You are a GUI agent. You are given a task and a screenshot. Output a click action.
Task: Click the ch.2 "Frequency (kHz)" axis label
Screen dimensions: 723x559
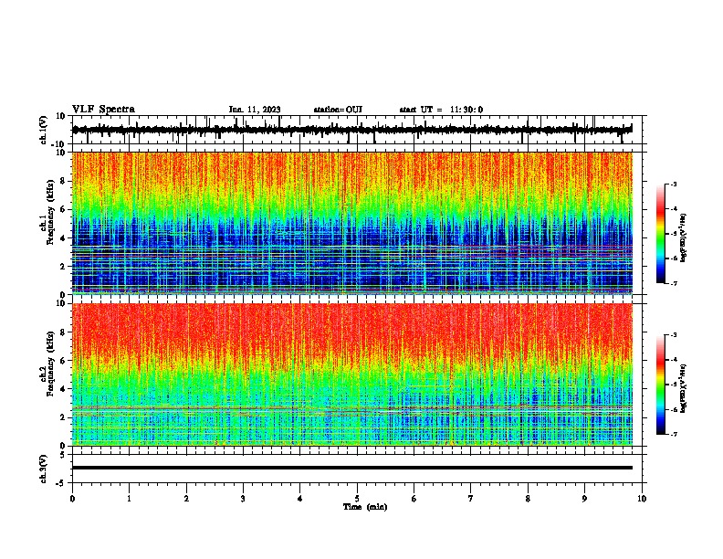[x=50, y=364]
